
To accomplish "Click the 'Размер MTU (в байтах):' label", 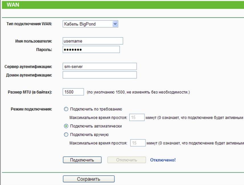I will click(32, 92).
